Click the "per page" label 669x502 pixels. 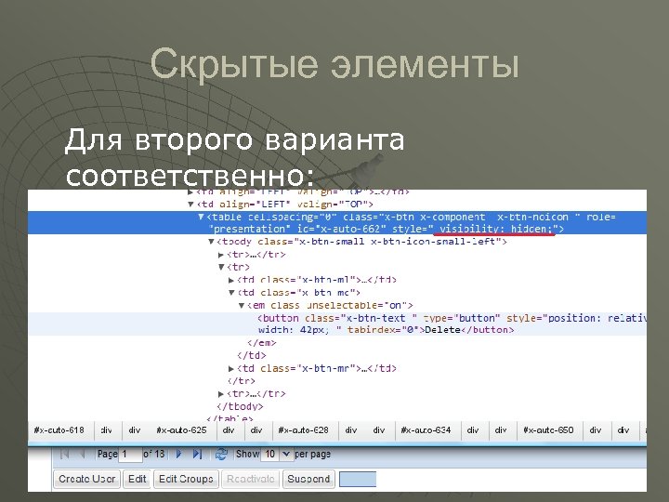(x=313, y=454)
